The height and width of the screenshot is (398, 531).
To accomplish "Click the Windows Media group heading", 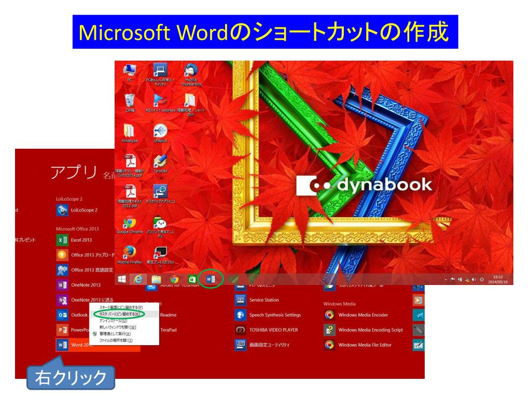I will click(339, 304).
